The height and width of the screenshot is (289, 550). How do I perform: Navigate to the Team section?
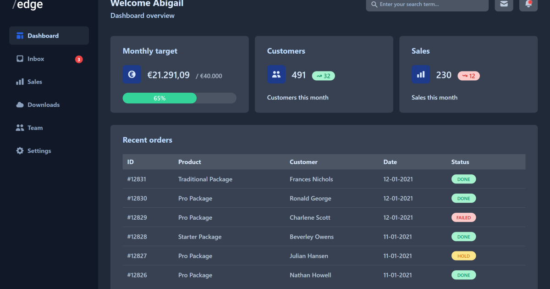(34, 128)
